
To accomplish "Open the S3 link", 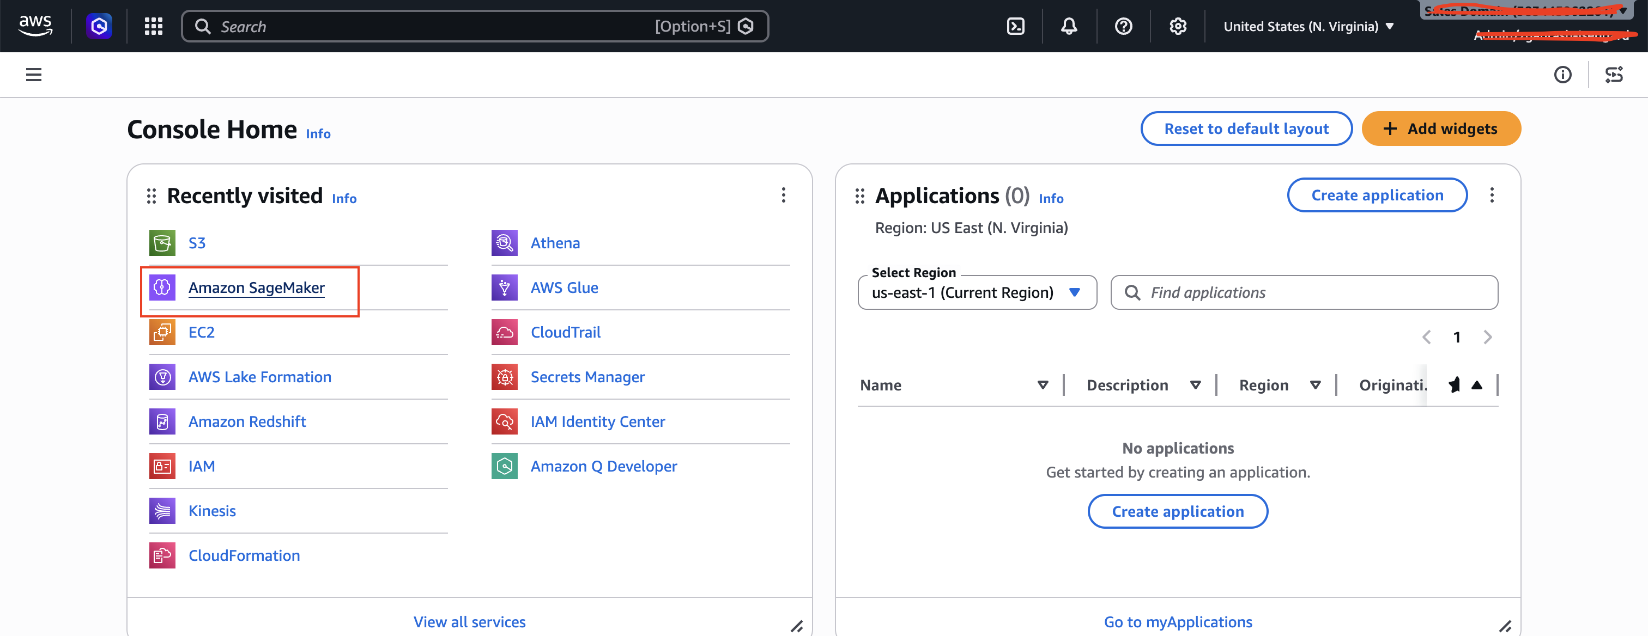I will point(197,243).
